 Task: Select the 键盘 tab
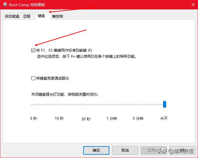(43, 16)
